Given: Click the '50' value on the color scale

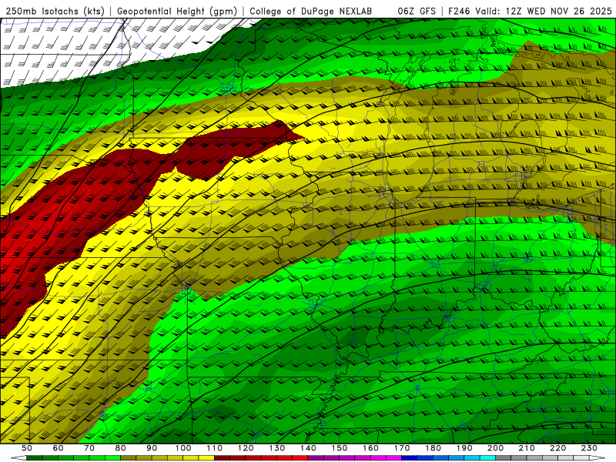Looking at the screenshot, I should coord(27,448).
